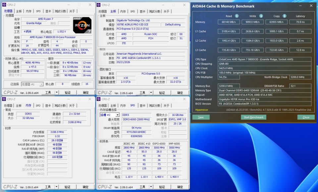Click BIOS date 05/21/2026 field
The width and height of the screenshot is (318, 192).
pyautogui.click(x=150, y=62)
